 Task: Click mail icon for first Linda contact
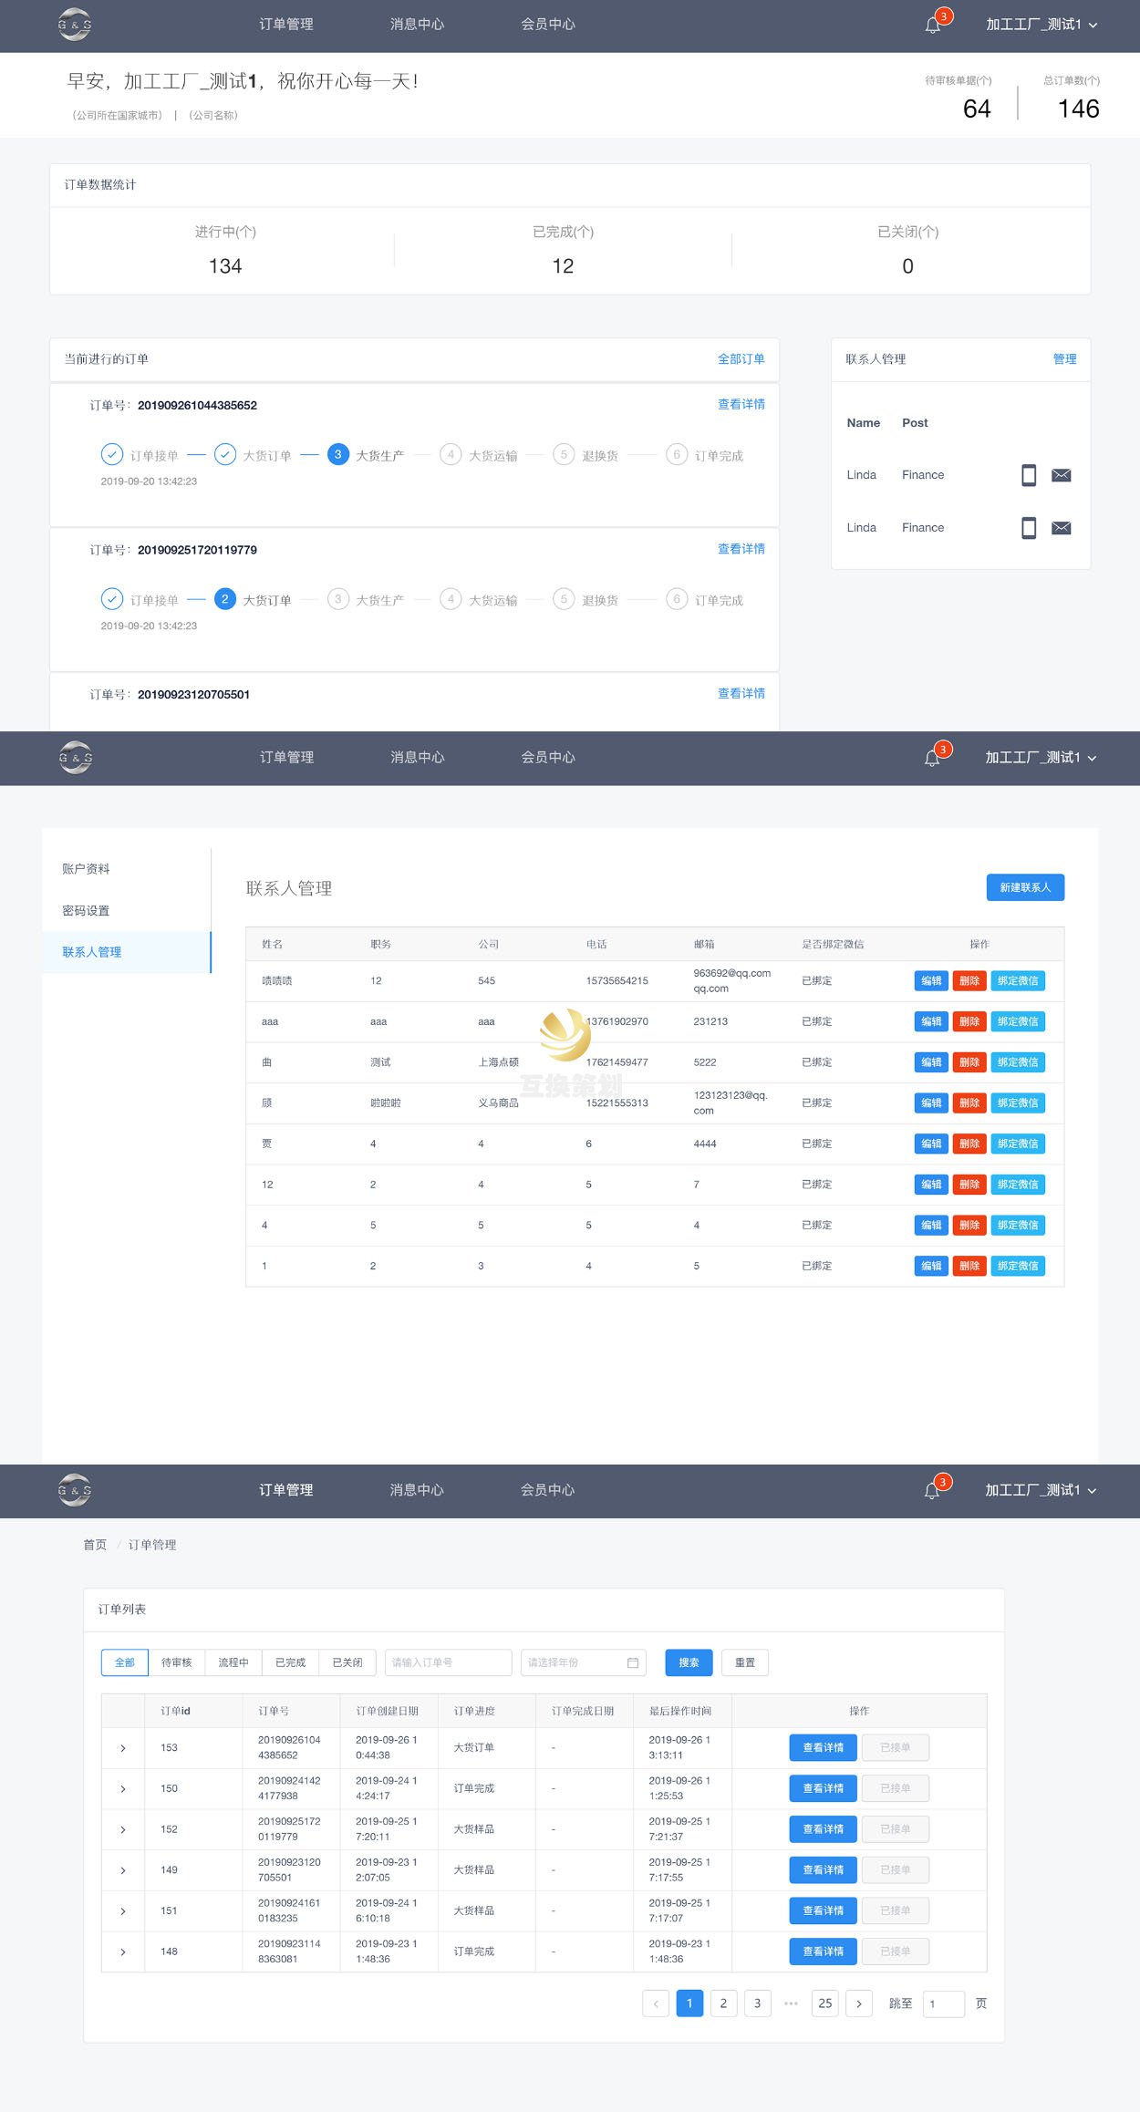[1061, 475]
